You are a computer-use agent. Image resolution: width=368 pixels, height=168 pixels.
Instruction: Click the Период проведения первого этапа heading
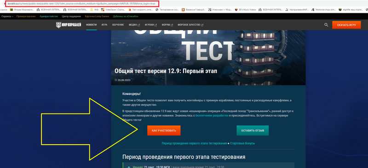coord(184,157)
